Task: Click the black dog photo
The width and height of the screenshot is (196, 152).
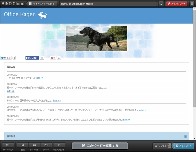Action: pos(97,39)
